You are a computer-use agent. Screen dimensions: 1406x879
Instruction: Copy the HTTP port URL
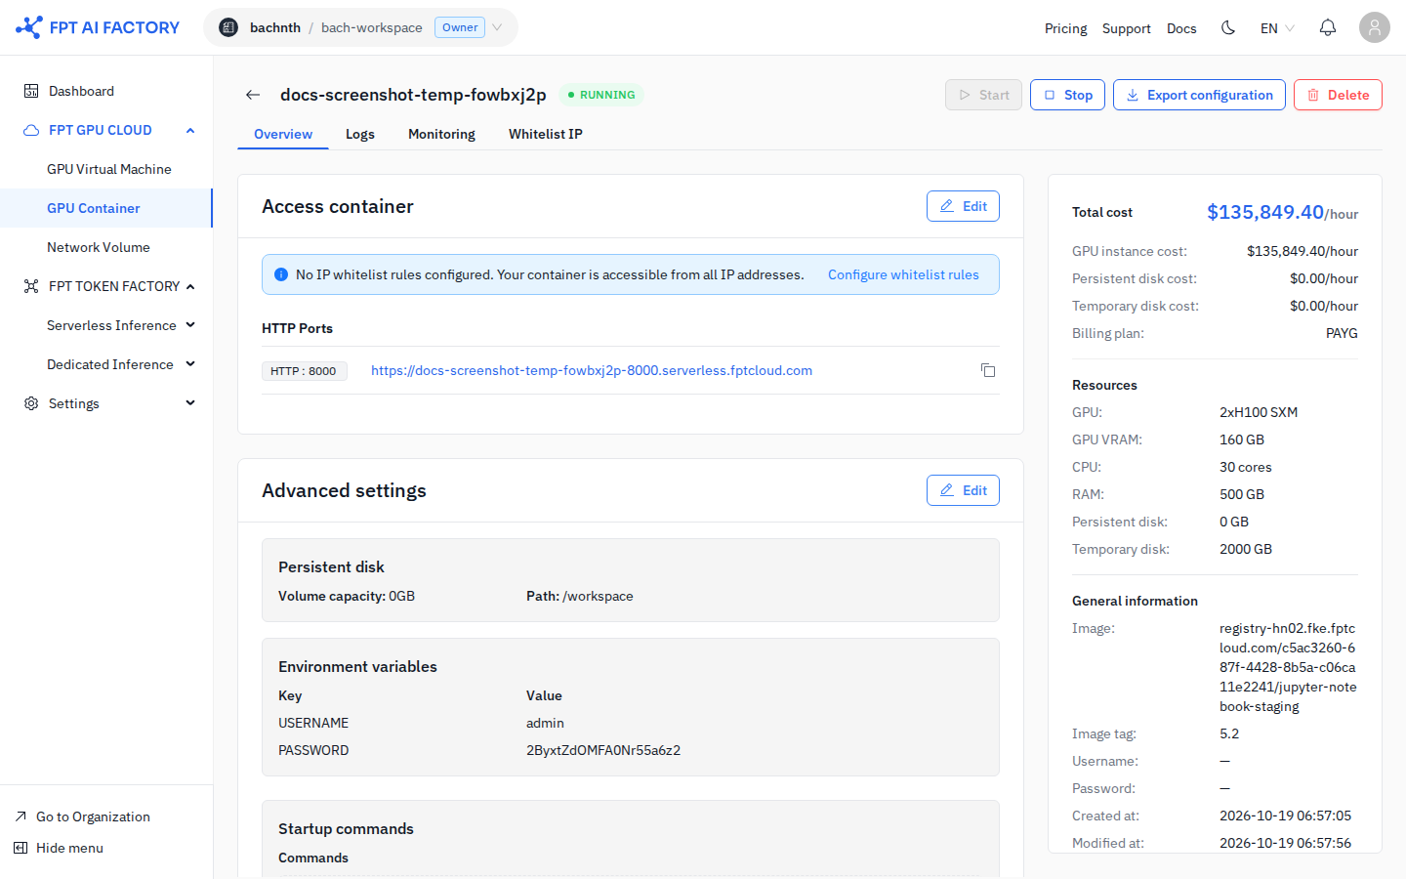pos(988,370)
